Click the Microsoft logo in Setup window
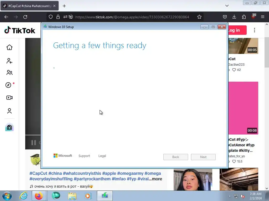269x201 pixels. coord(63,156)
